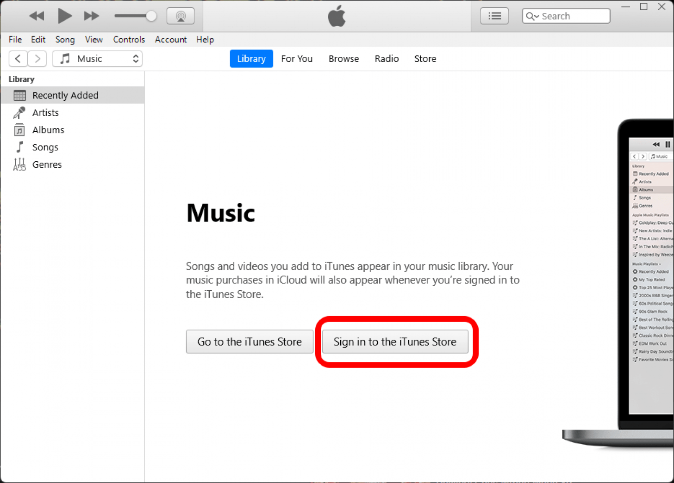Click the rewind previous track button
This screenshot has width=674, height=483.
(x=37, y=16)
